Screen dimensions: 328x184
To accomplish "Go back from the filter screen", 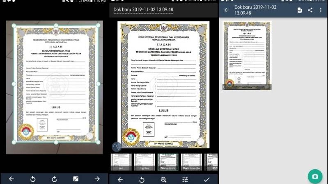I will tap(120, 179).
